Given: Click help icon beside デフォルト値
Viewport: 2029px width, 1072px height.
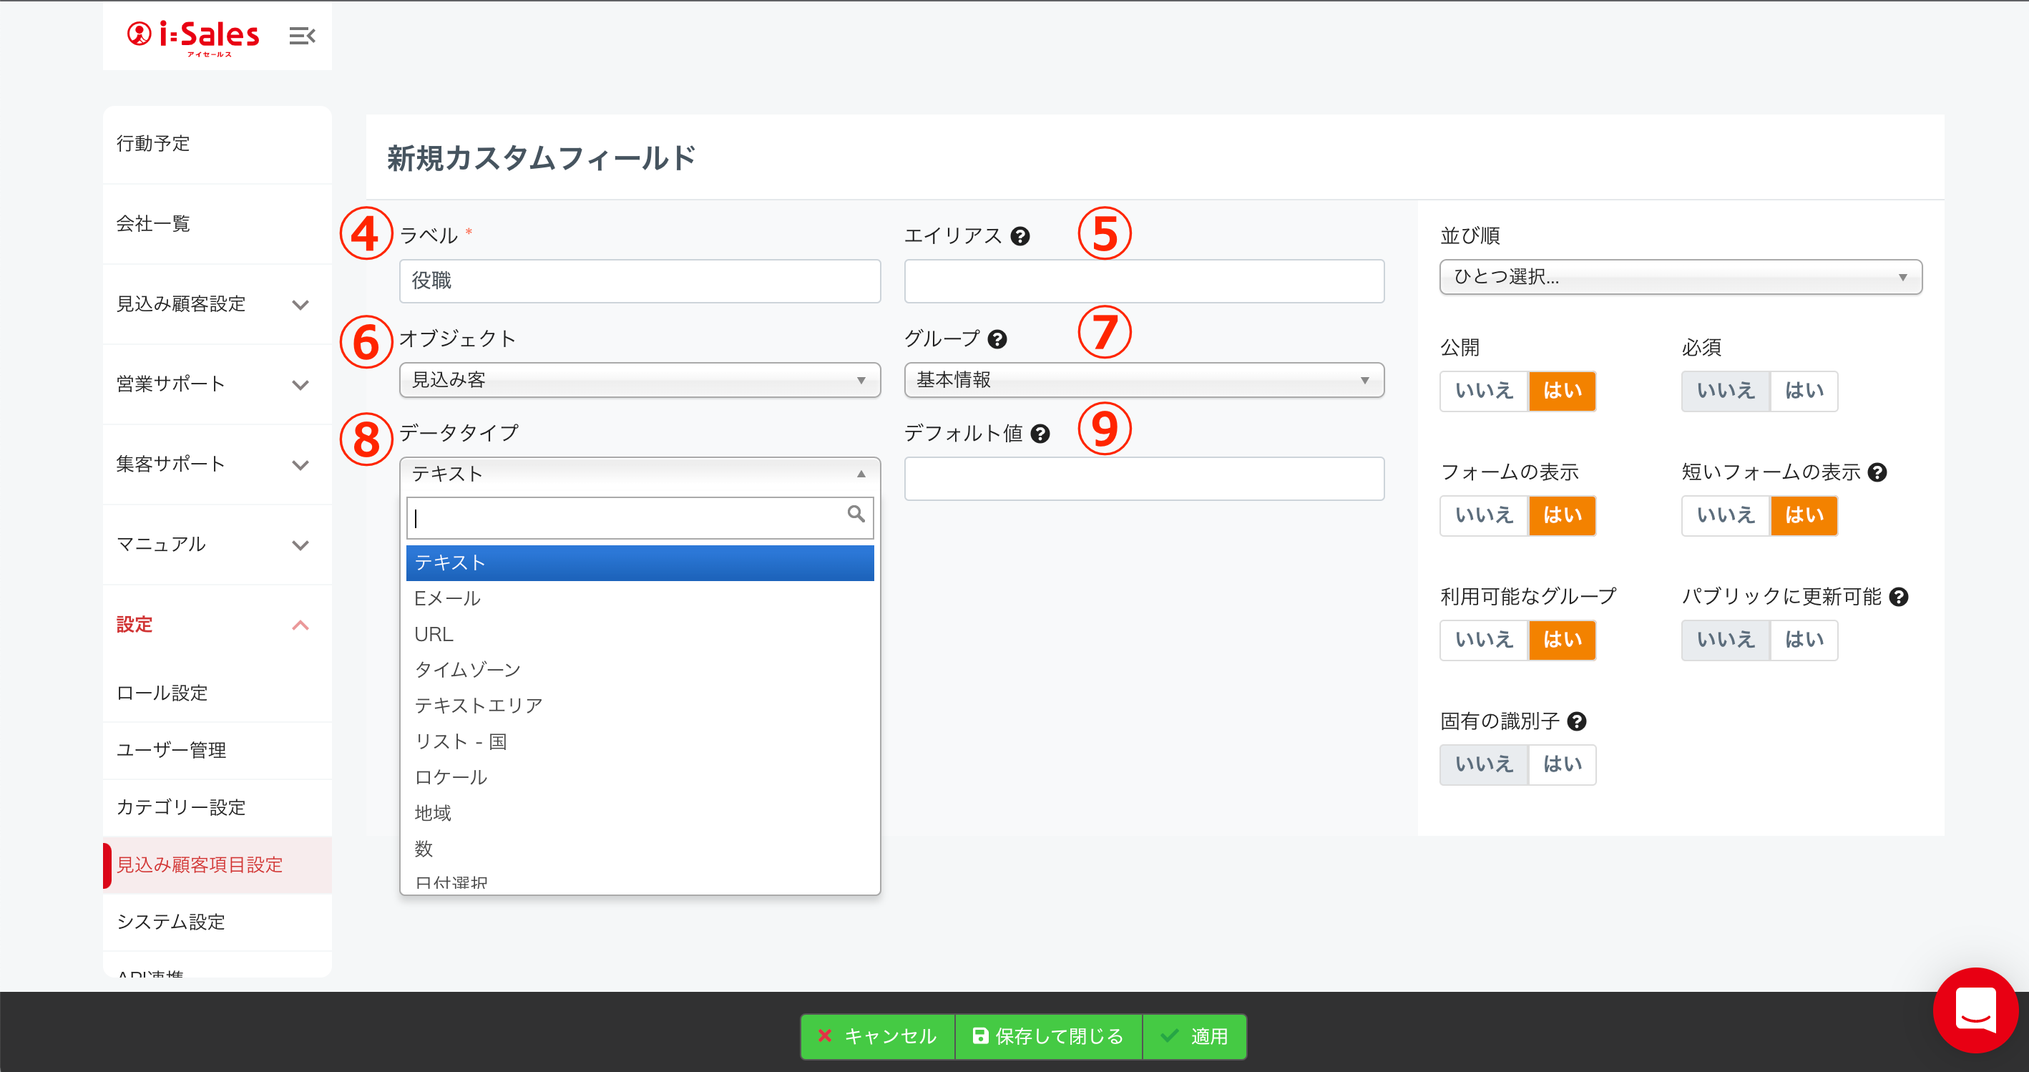Looking at the screenshot, I should (x=1040, y=434).
